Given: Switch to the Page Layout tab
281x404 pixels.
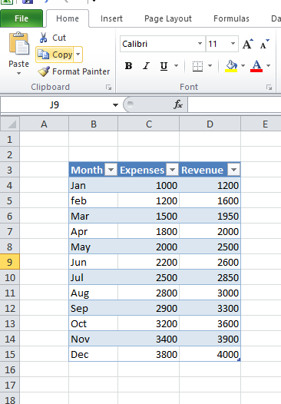Looking at the screenshot, I should 168,18.
